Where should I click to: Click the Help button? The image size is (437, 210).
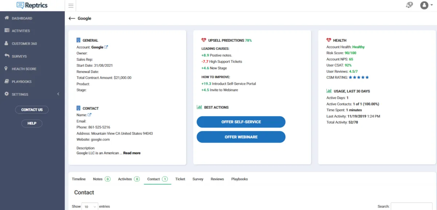(32, 123)
